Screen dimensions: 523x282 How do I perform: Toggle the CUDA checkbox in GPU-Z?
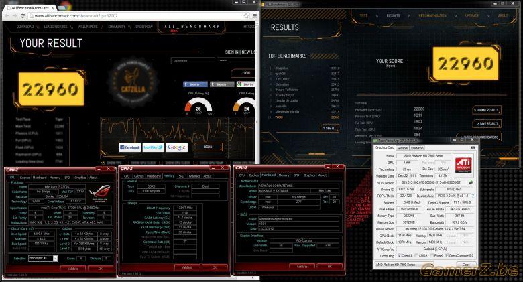coord(416,255)
